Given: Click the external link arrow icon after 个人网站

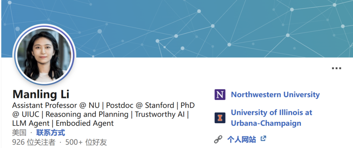Looking at the screenshot, I should 263,139.
